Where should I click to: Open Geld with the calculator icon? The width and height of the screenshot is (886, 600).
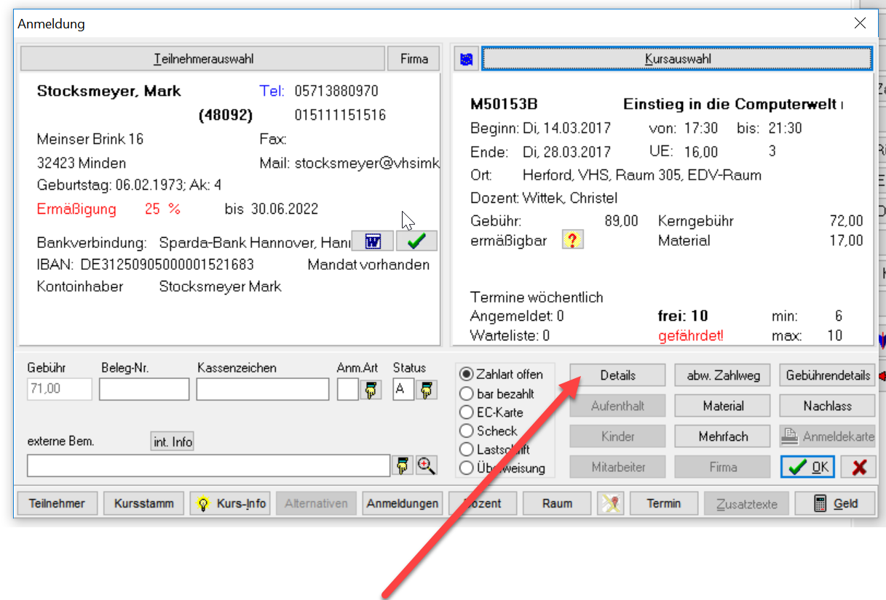(835, 503)
